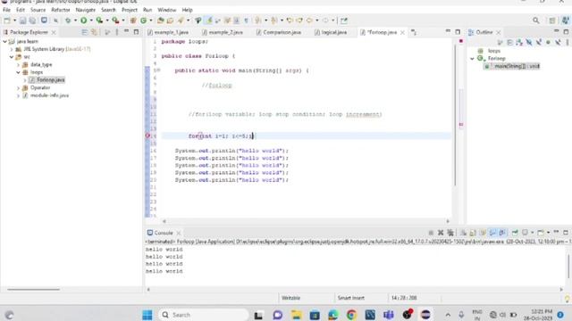
Task: Click the Java perspective icon
Action: click(x=566, y=21)
